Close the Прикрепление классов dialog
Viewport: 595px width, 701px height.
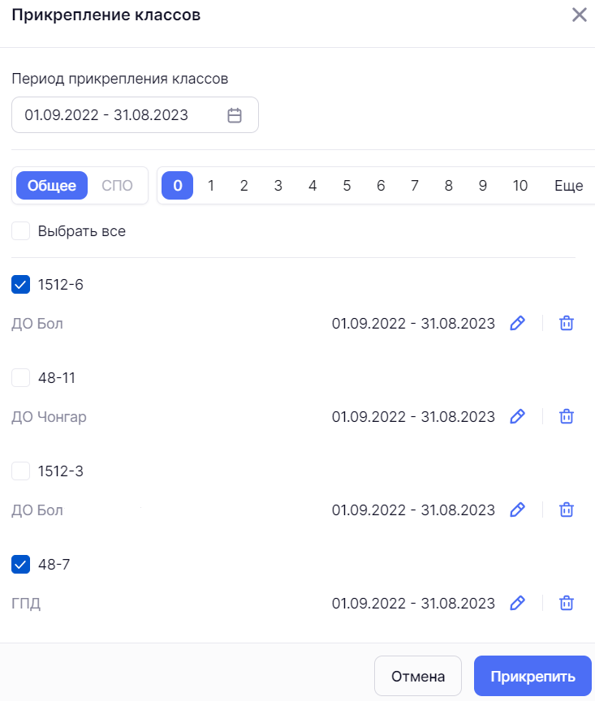580,15
